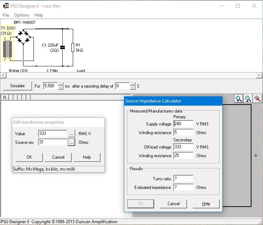Click the 'C1 220uF' capacitor label

pos(50,45)
